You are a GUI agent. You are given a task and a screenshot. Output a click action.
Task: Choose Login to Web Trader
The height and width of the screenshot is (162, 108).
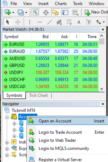[68, 140]
